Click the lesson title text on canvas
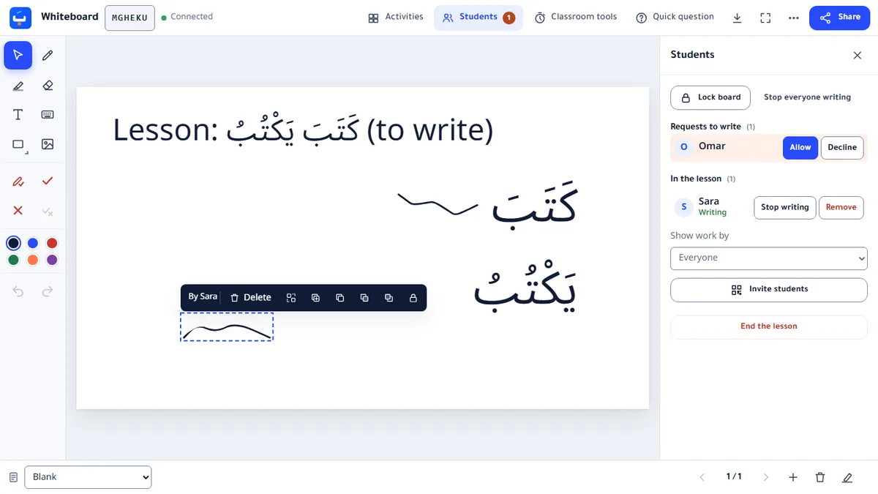The height and width of the screenshot is (494, 878). (303, 130)
